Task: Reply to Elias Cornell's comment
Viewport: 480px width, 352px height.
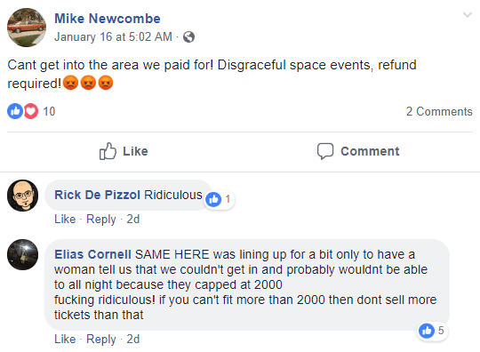Action: coord(101,340)
